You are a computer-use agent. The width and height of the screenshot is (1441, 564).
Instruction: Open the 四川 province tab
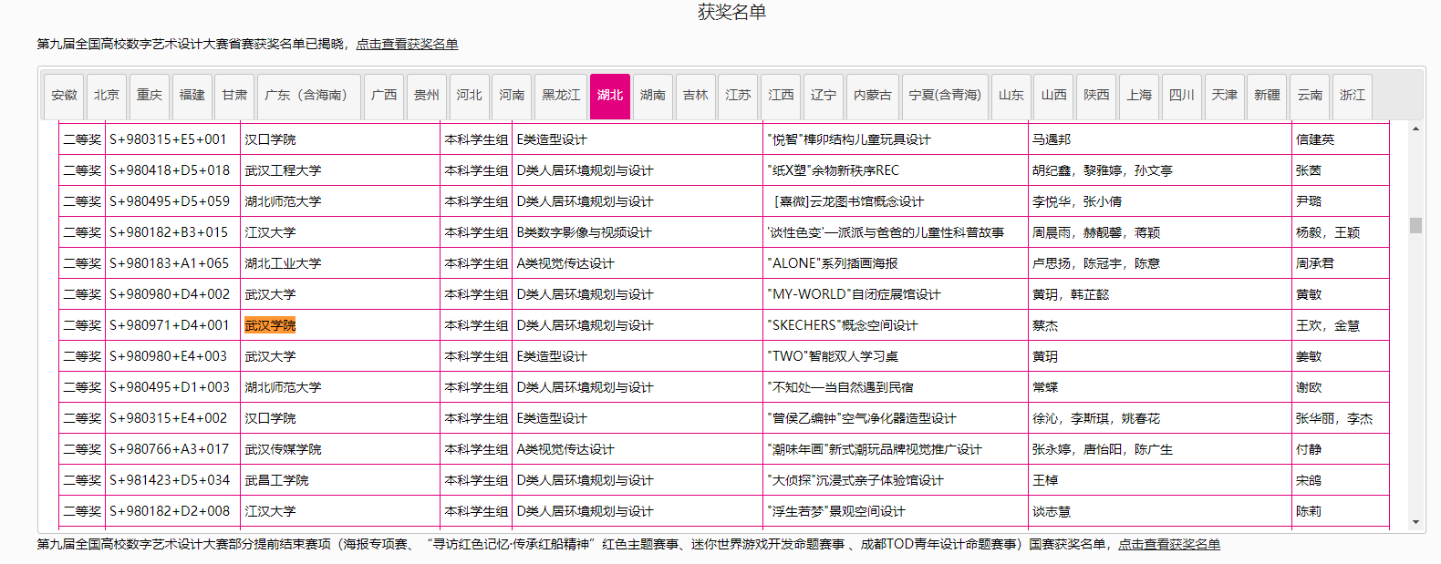1182,96
